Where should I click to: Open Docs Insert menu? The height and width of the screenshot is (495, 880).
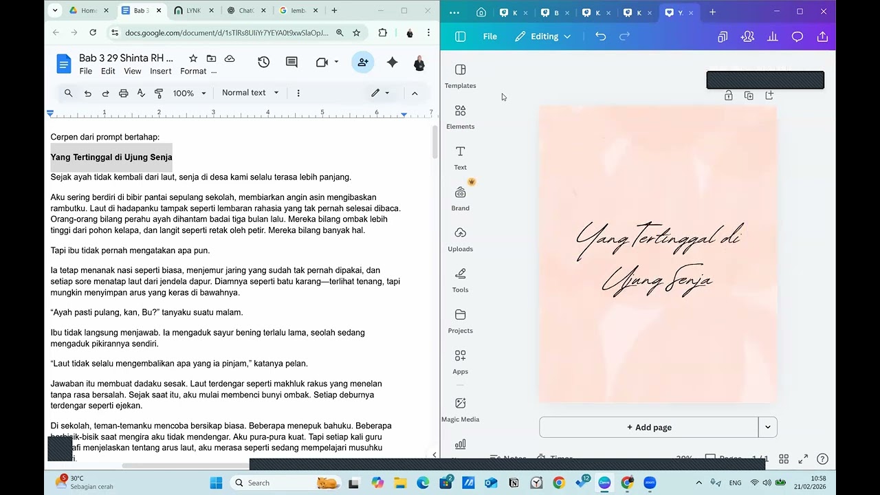pos(160,71)
